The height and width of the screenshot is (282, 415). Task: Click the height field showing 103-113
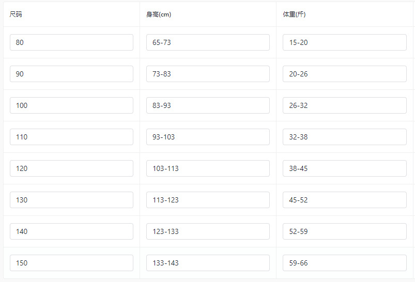pos(208,168)
